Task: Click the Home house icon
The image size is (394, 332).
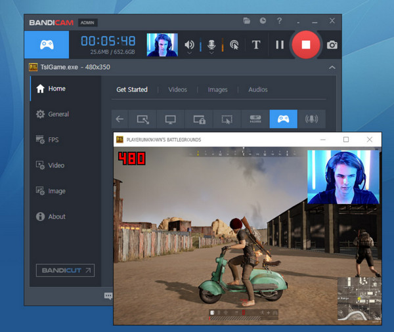Action: pos(40,89)
